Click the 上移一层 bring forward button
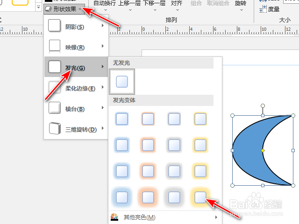This screenshot has height=224, width=299. click(130, 6)
